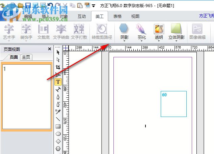The width and height of the screenshot is (214, 154).
Task: Open the 对象 ribbon tab
Action: click(x=63, y=17)
